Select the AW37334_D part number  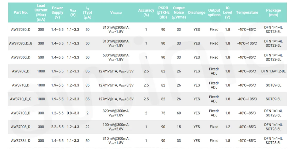[21, 141]
